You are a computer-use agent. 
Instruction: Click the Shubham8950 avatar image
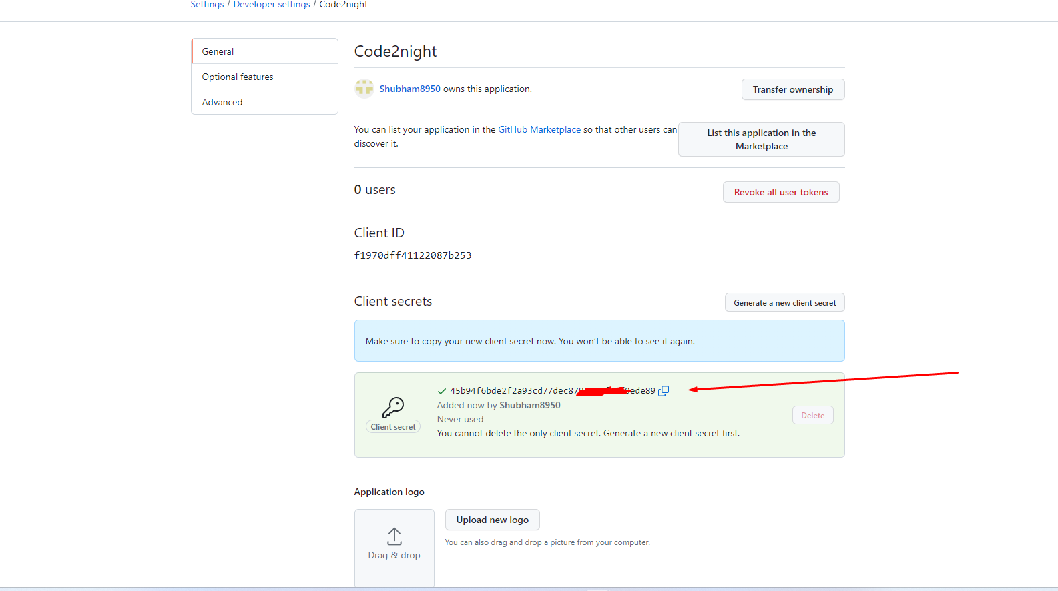click(364, 89)
